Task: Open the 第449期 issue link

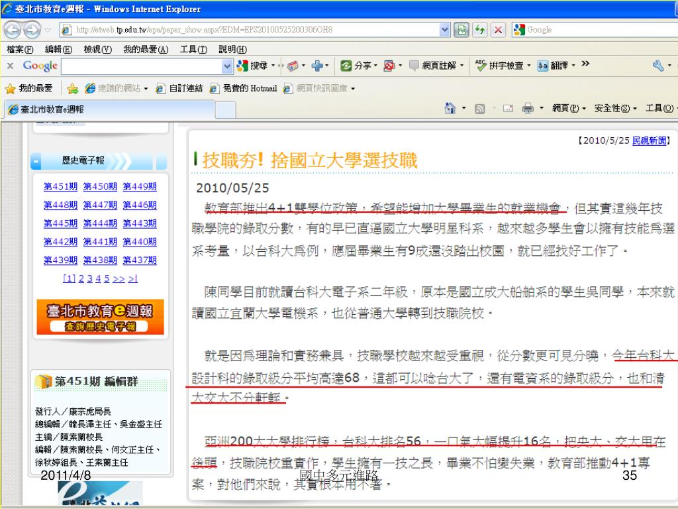Action: pyautogui.click(x=140, y=186)
